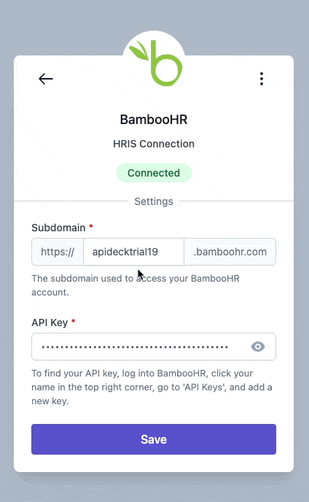Click the BambooHR heading title
The width and height of the screenshot is (309, 502).
(154, 120)
